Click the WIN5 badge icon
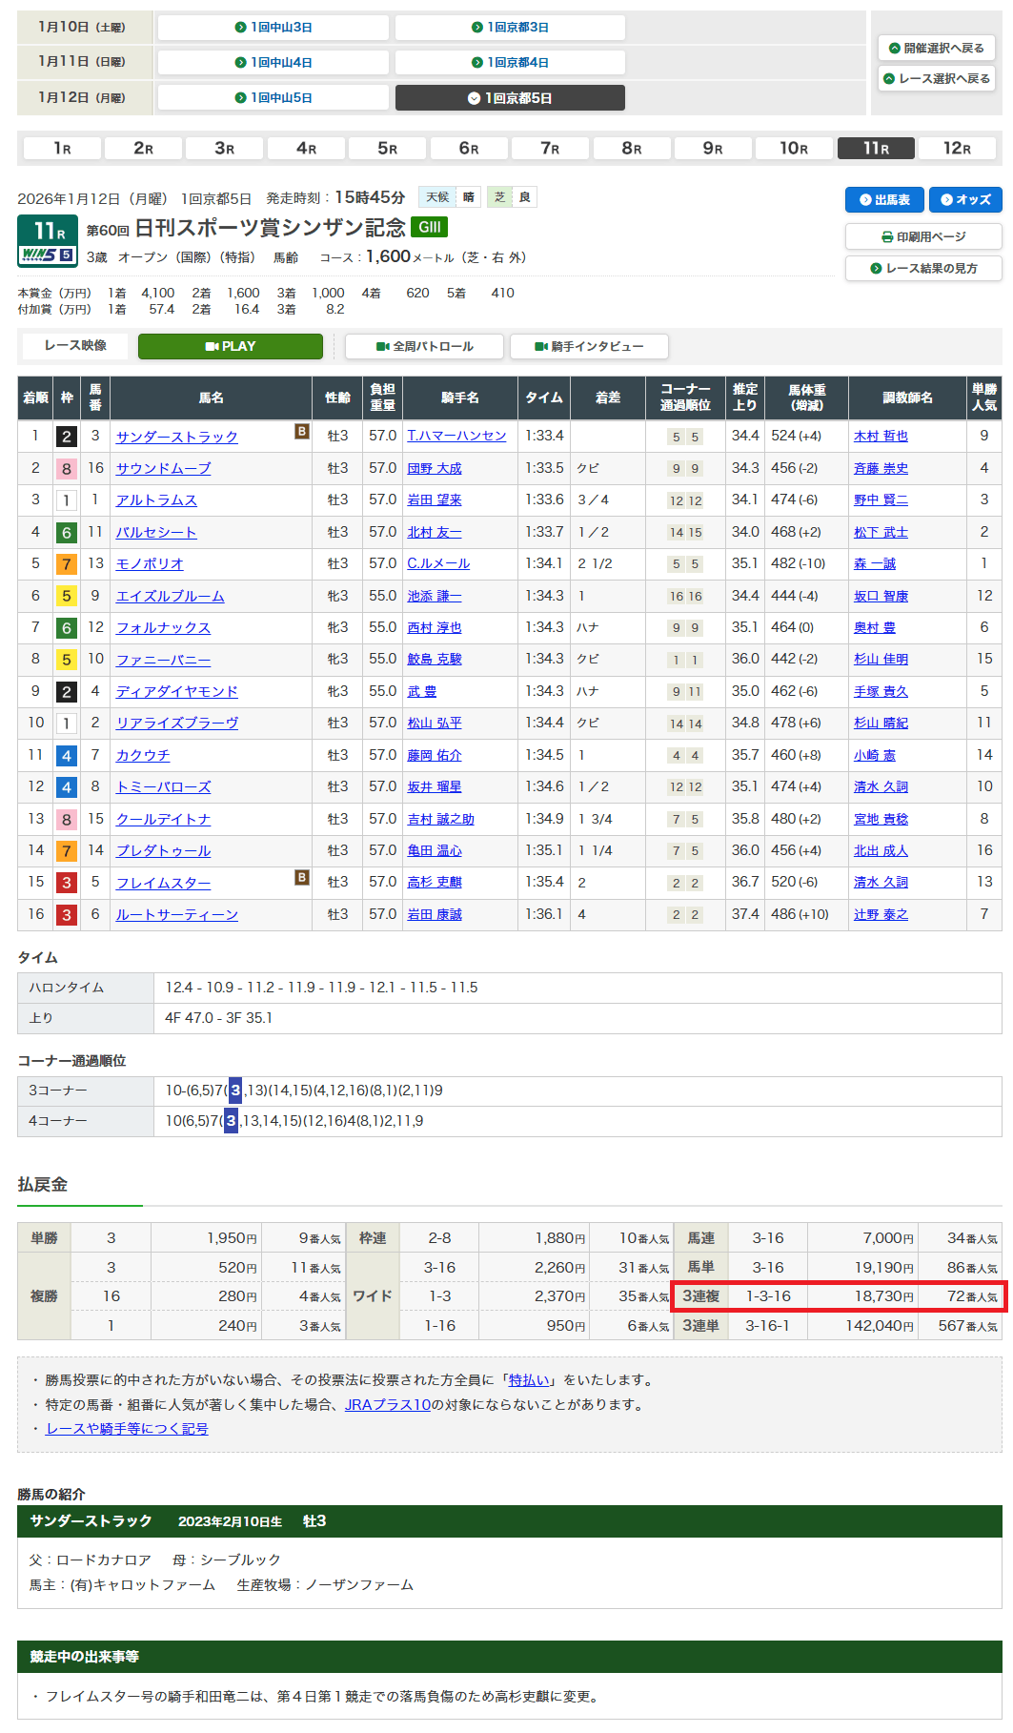 pos(47,255)
